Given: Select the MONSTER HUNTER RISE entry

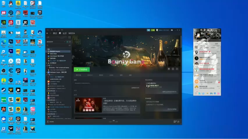Looking at the screenshot, I should coord(58,86).
